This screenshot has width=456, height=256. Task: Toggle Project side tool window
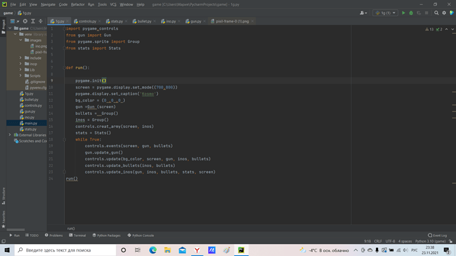(x=3, y=26)
